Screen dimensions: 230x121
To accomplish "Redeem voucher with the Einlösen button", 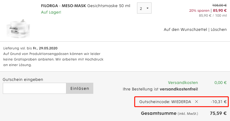I will [x=80, y=88].
